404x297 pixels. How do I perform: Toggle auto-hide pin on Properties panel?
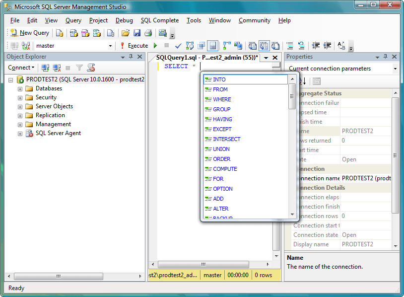[x=386, y=57]
